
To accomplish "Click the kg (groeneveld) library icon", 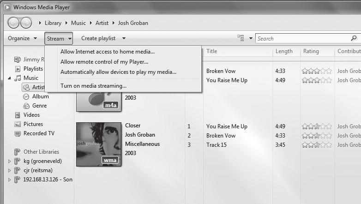I will point(17,161).
